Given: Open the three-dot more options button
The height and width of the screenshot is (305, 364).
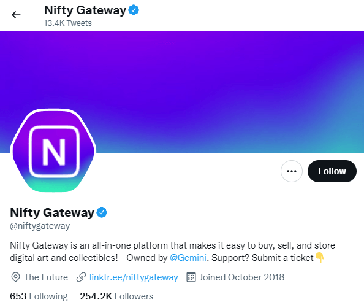Looking at the screenshot, I should pyautogui.click(x=292, y=171).
